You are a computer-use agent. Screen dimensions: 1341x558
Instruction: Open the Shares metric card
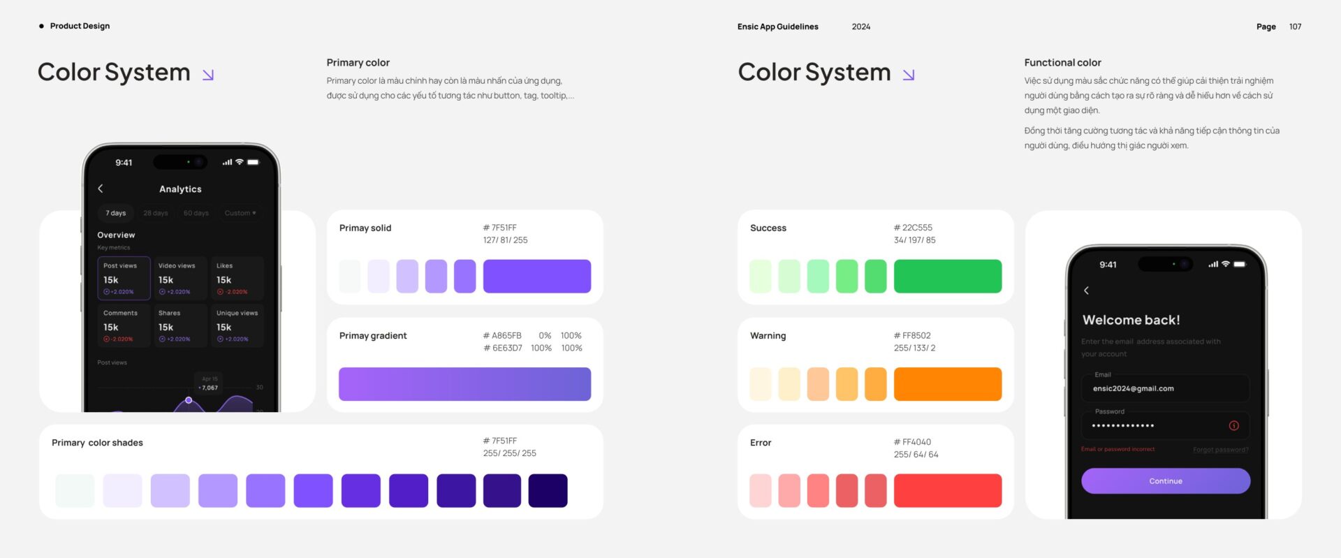(179, 325)
